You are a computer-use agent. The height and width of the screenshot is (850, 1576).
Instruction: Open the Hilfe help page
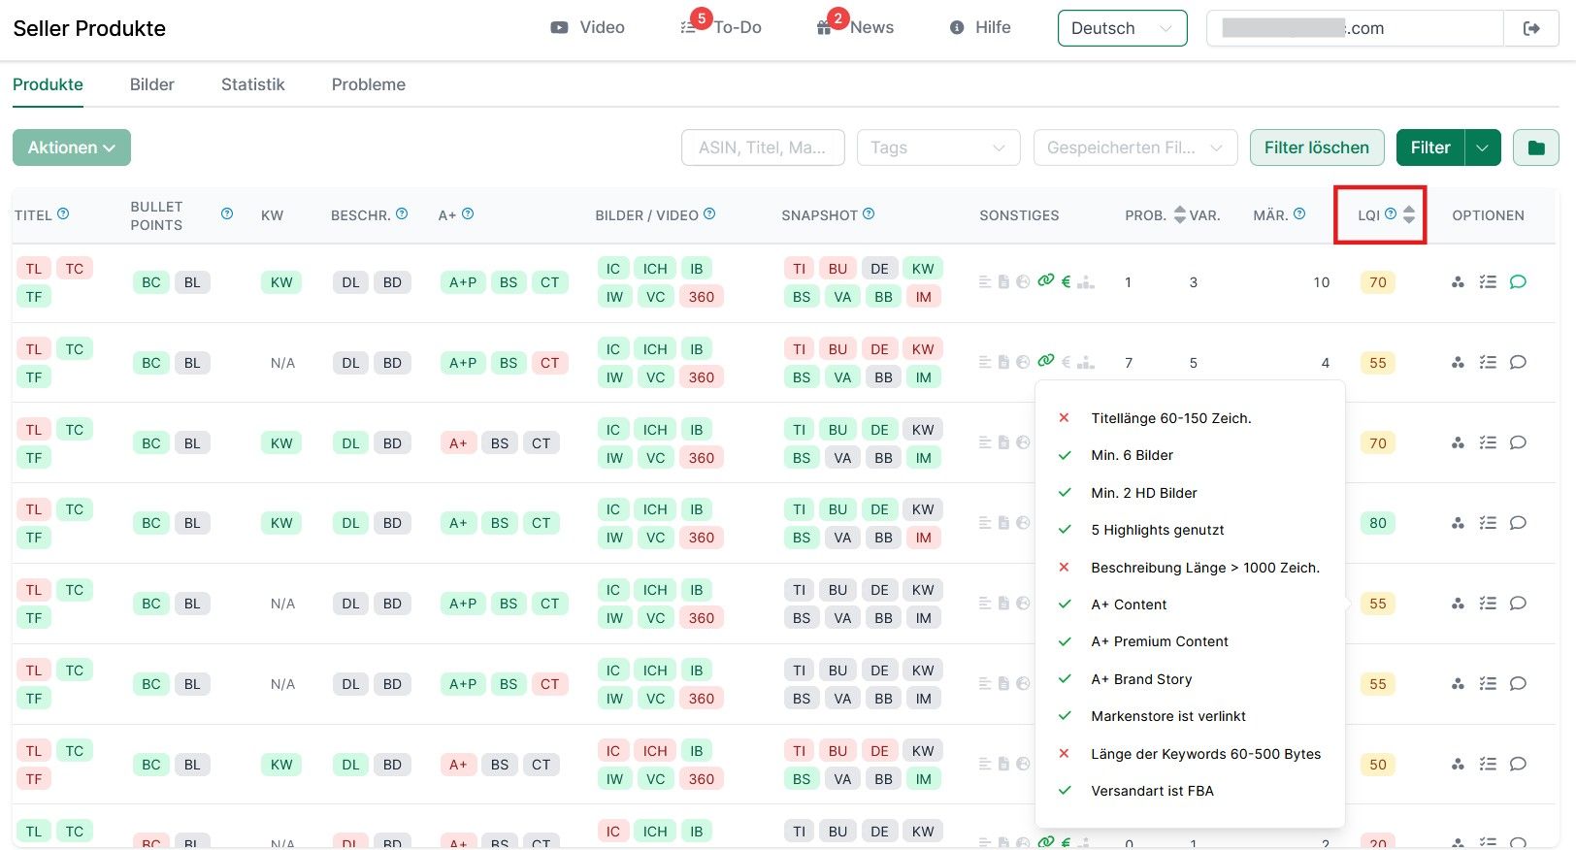tap(980, 27)
